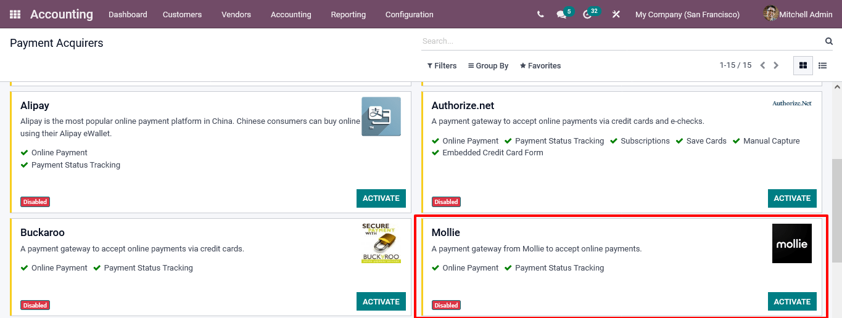Click Mollie's payment gateway description
Viewport: 842px width, 318px height.
tap(537, 249)
